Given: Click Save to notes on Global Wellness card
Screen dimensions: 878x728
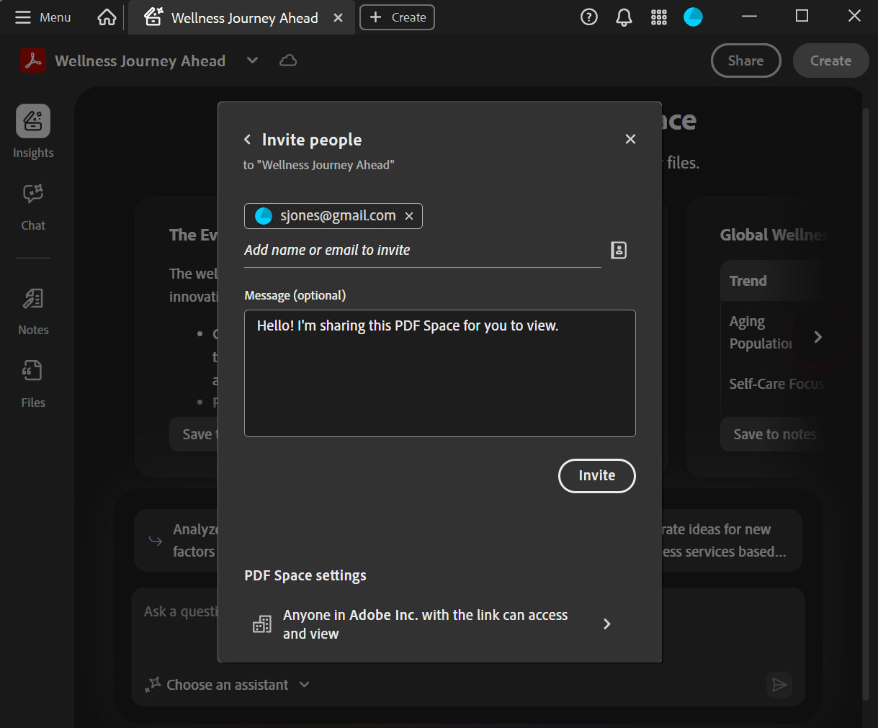Looking at the screenshot, I should coord(774,434).
